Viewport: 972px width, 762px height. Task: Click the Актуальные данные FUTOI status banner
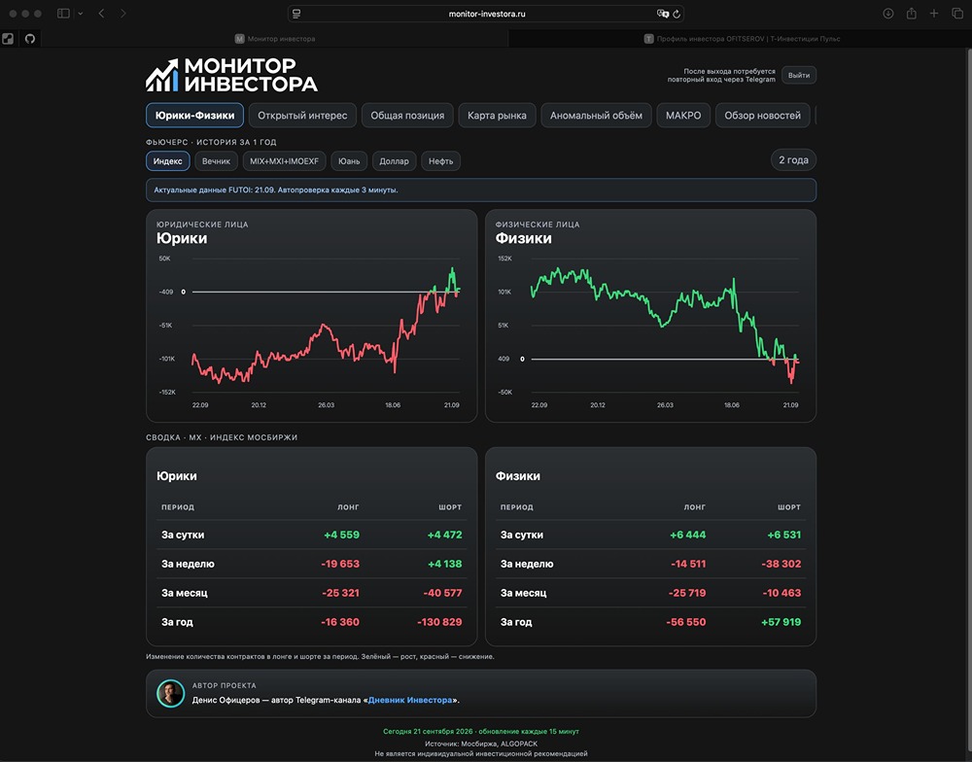tap(481, 190)
